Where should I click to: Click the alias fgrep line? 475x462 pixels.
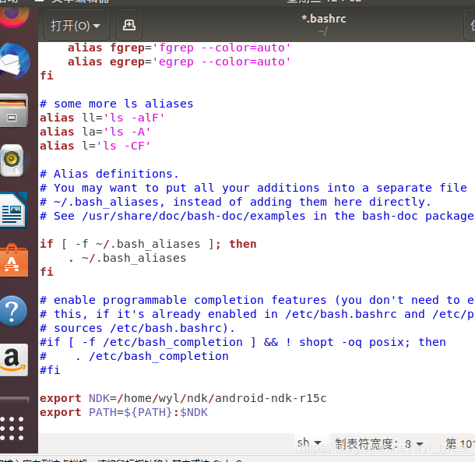click(179, 48)
